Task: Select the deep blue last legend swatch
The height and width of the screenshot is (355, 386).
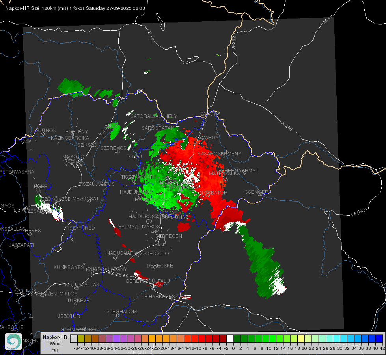Action: point(379,339)
